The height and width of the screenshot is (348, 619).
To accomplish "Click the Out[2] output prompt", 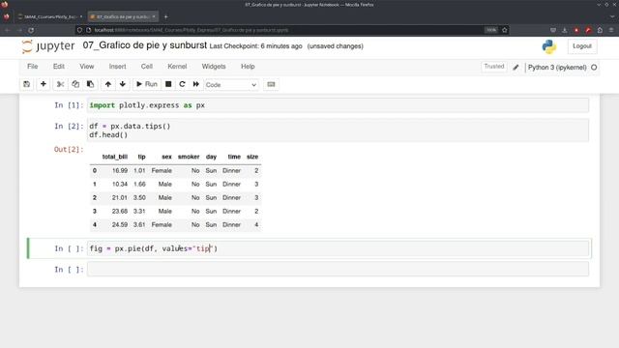I will pyautogui.click(x=69, y=149).
